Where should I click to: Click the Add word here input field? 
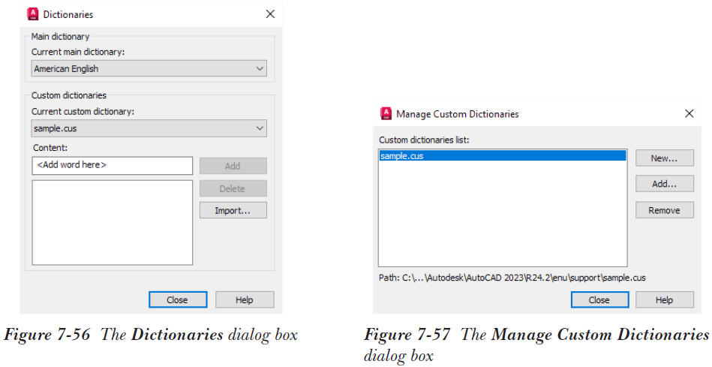tap(112, 165)
